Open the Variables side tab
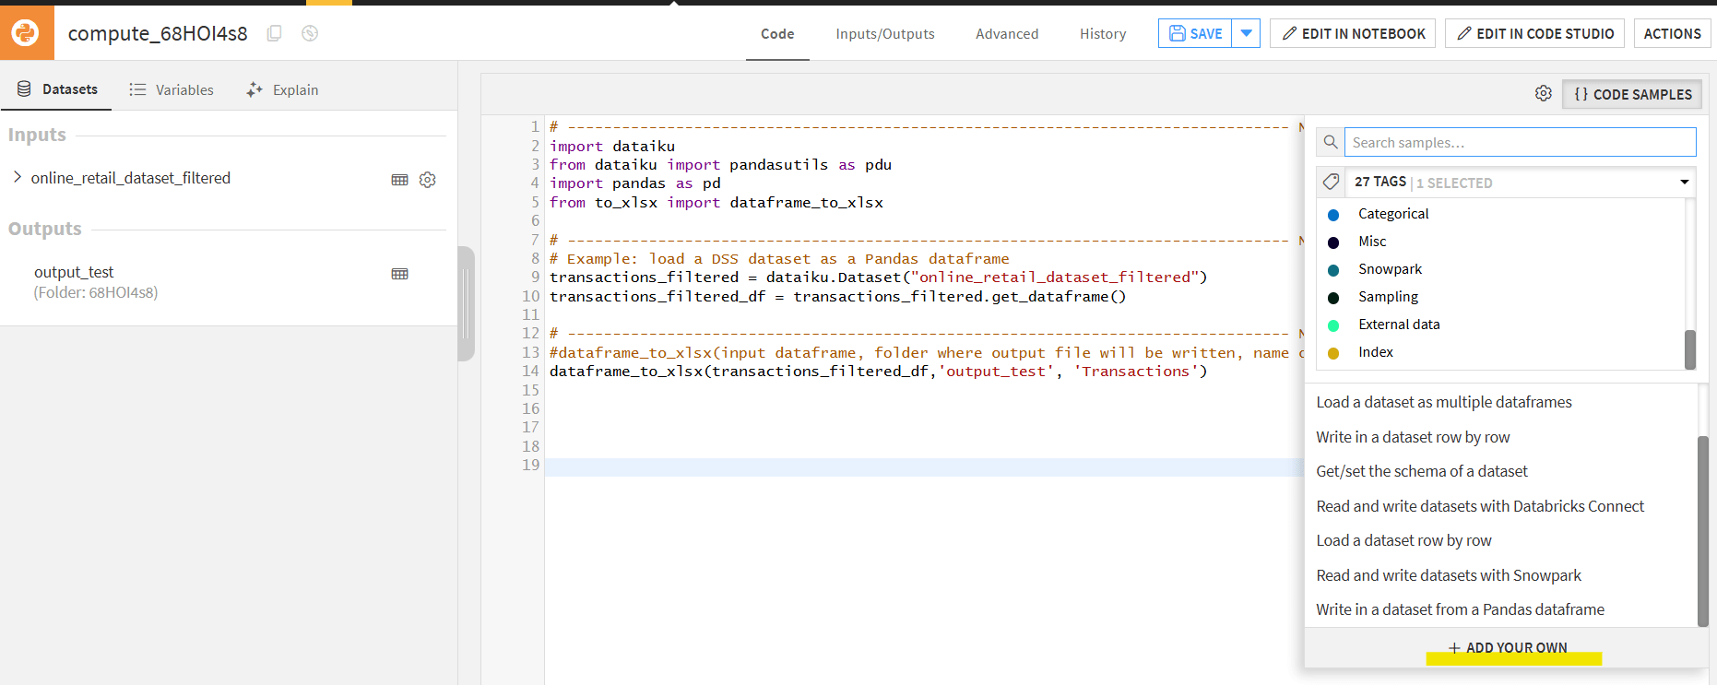The height and width of the screenshot is (685, 1717). pyautogui.click(x=172, y=89)
